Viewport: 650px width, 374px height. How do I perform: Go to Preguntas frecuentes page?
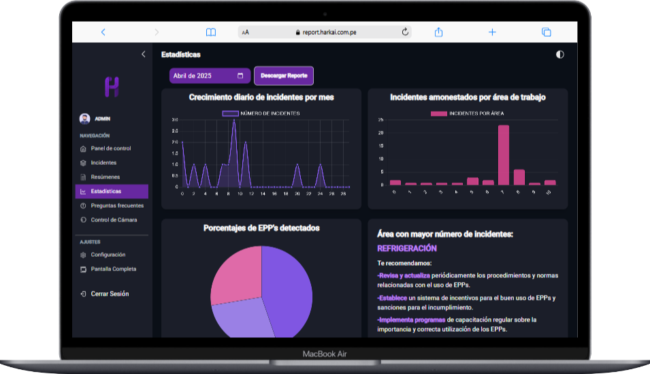pyautogui.click(x=117, y=206)
